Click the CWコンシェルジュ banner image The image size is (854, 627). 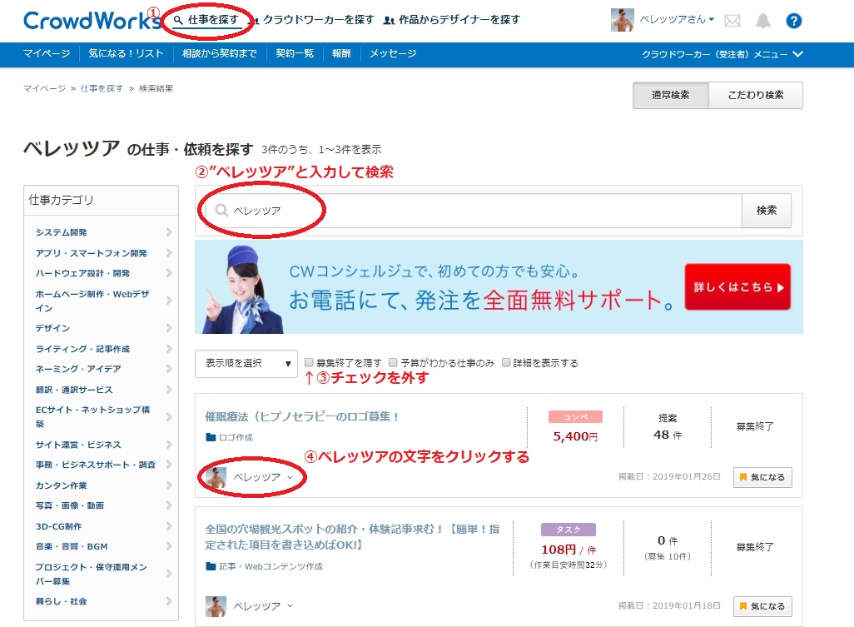click(x=499, y=287)
